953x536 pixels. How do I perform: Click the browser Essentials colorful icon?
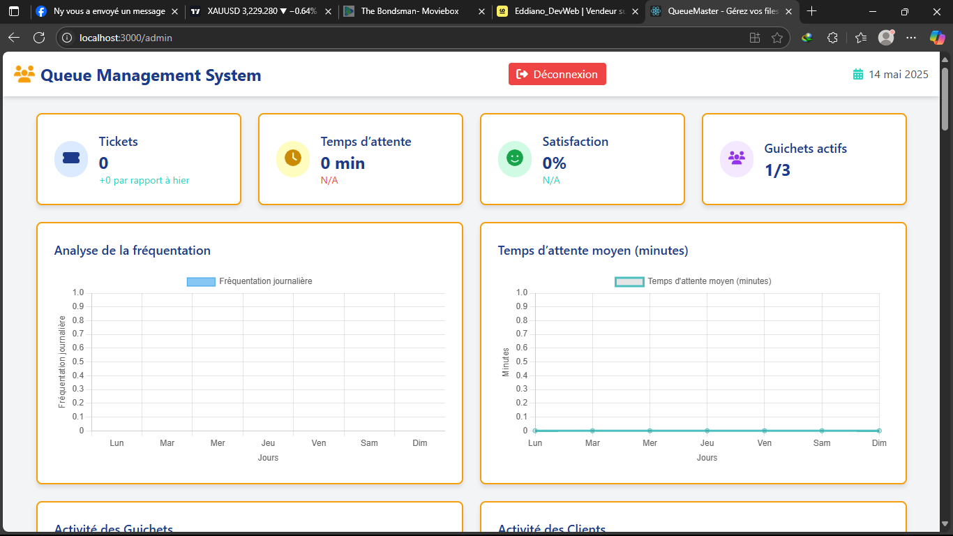pyautogui.click(x=807, y=38)
